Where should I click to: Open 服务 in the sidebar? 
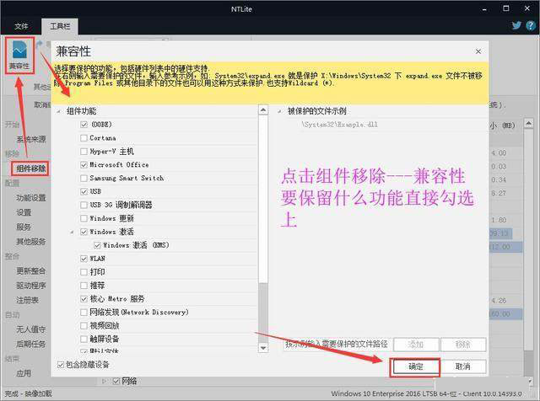point(24,227)
